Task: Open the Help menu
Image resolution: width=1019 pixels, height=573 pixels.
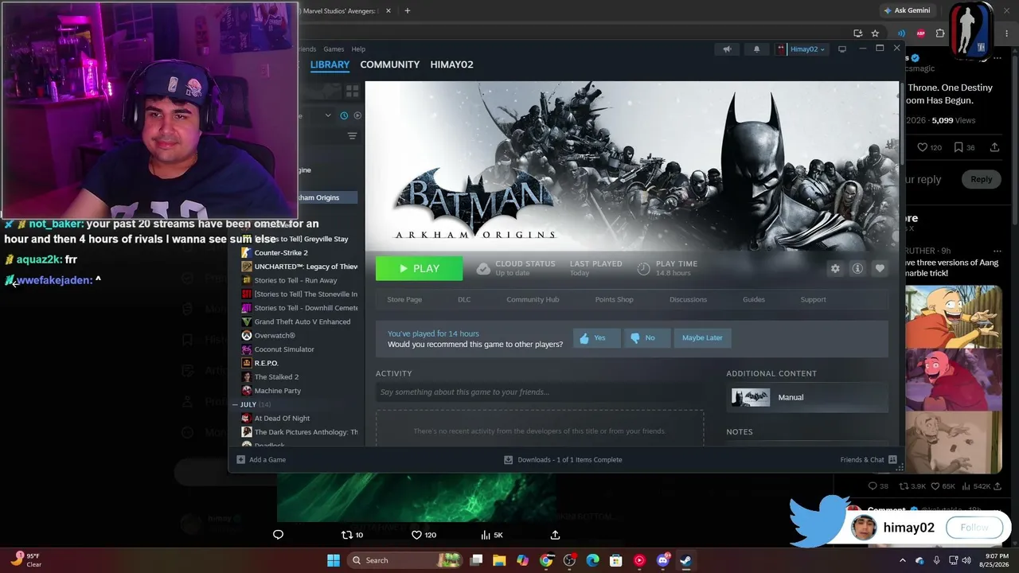Action: 358,49
